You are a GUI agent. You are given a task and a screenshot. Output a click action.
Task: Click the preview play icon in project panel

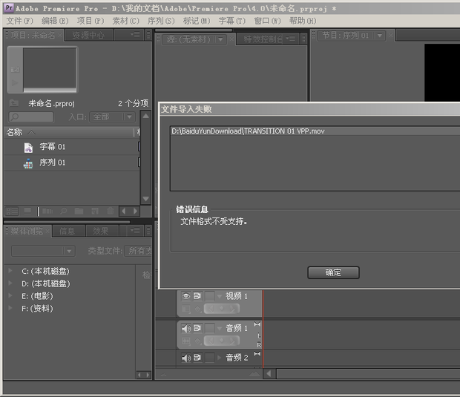[15, 83]
